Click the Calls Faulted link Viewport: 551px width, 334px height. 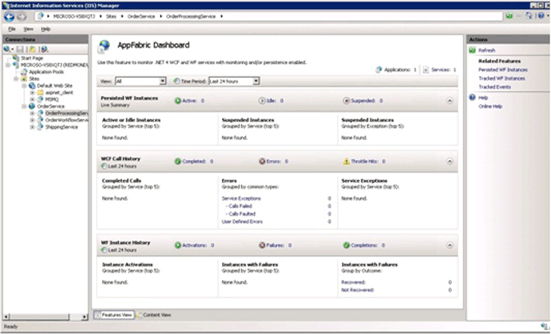pos(241,213)
